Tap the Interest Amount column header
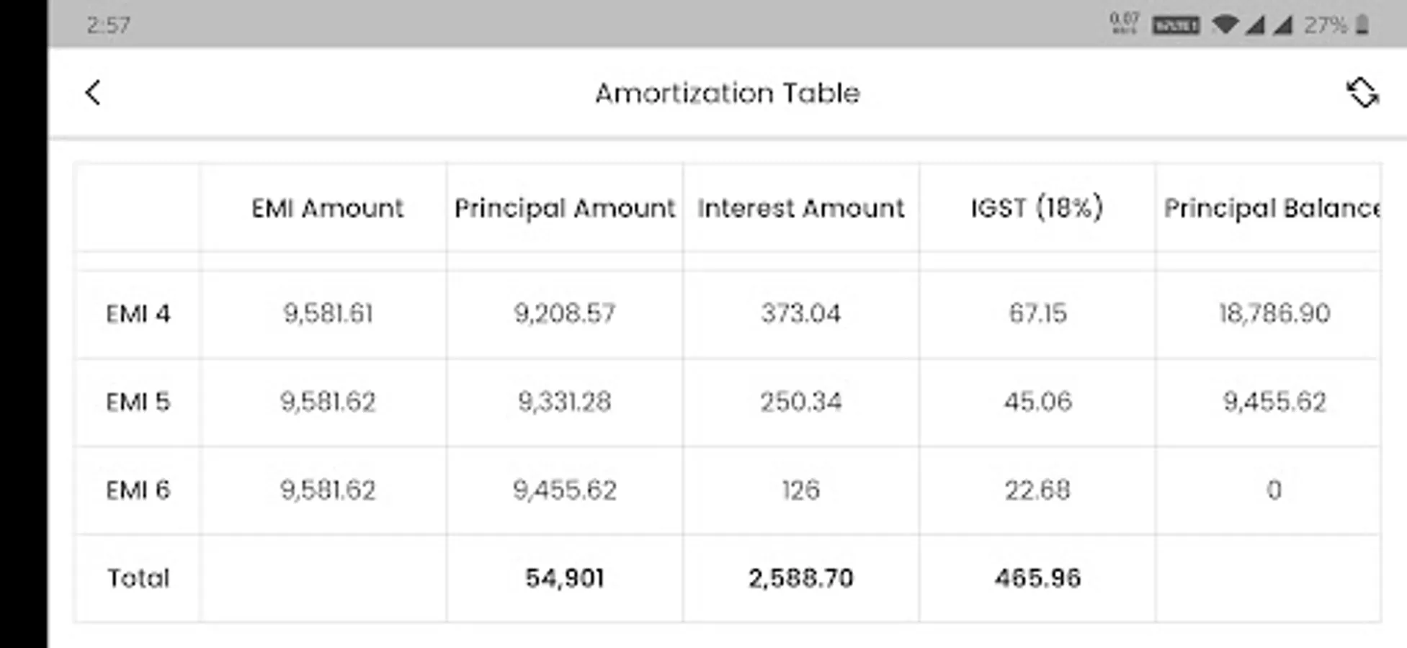1407x648 pixels. 800,208
